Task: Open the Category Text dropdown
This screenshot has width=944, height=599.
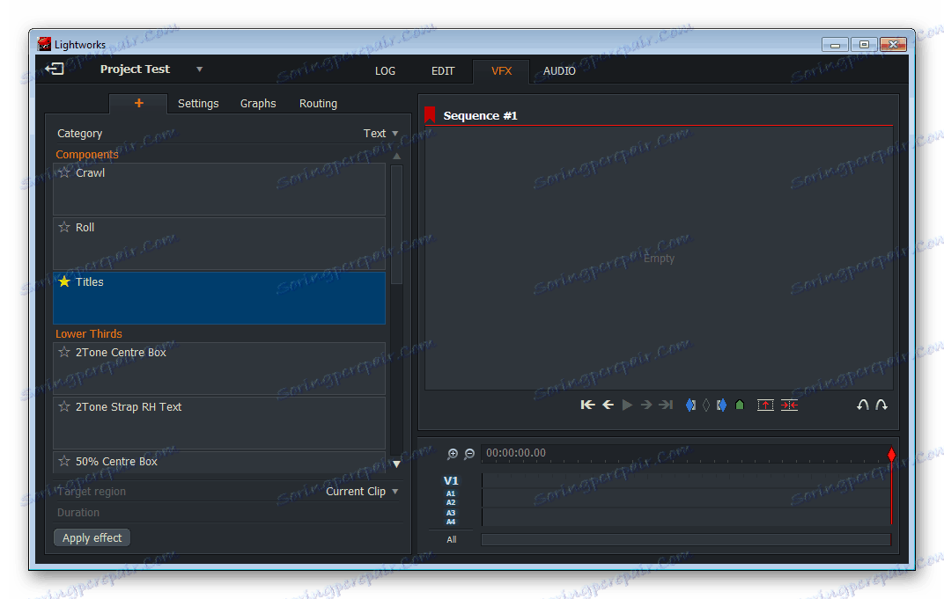Action: [380, 134]
